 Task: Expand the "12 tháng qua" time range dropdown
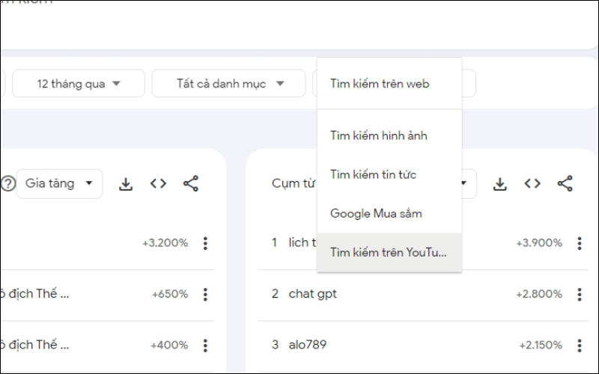click(79, 84)
